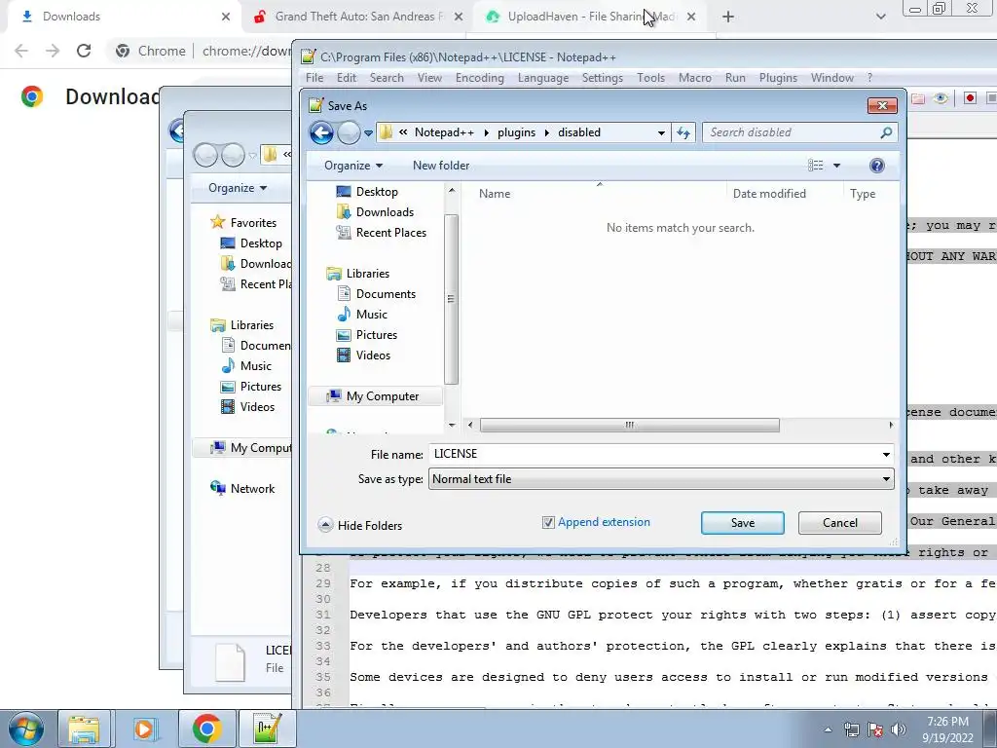
Task: Open Windows Explorer from the taskbar
Action: (85, 729)
